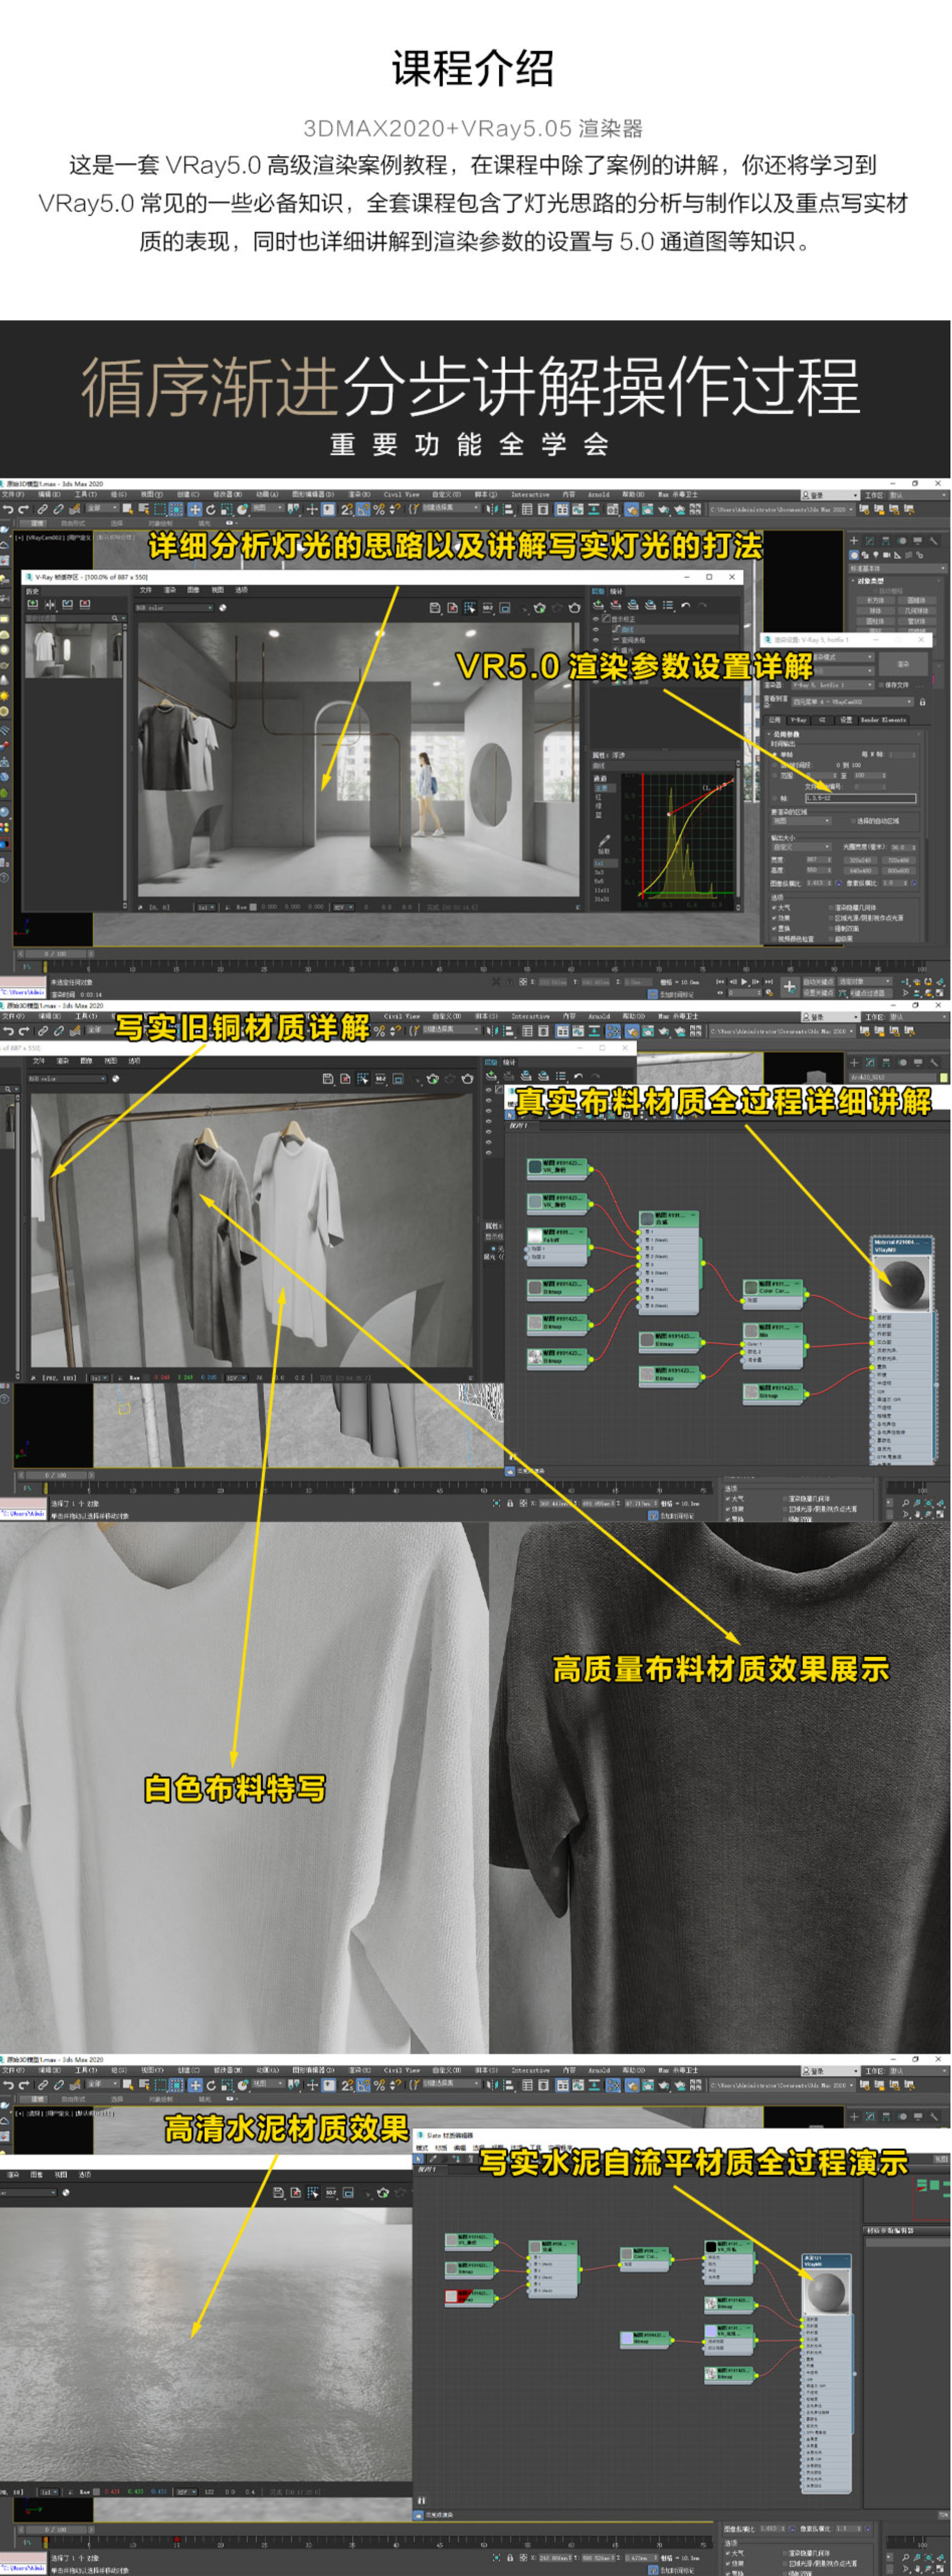Image resolution: width=952 pixels, height=2576 pixels.
Task: Open Modify tab in top command panel
Action: click(x=869, y=541)
